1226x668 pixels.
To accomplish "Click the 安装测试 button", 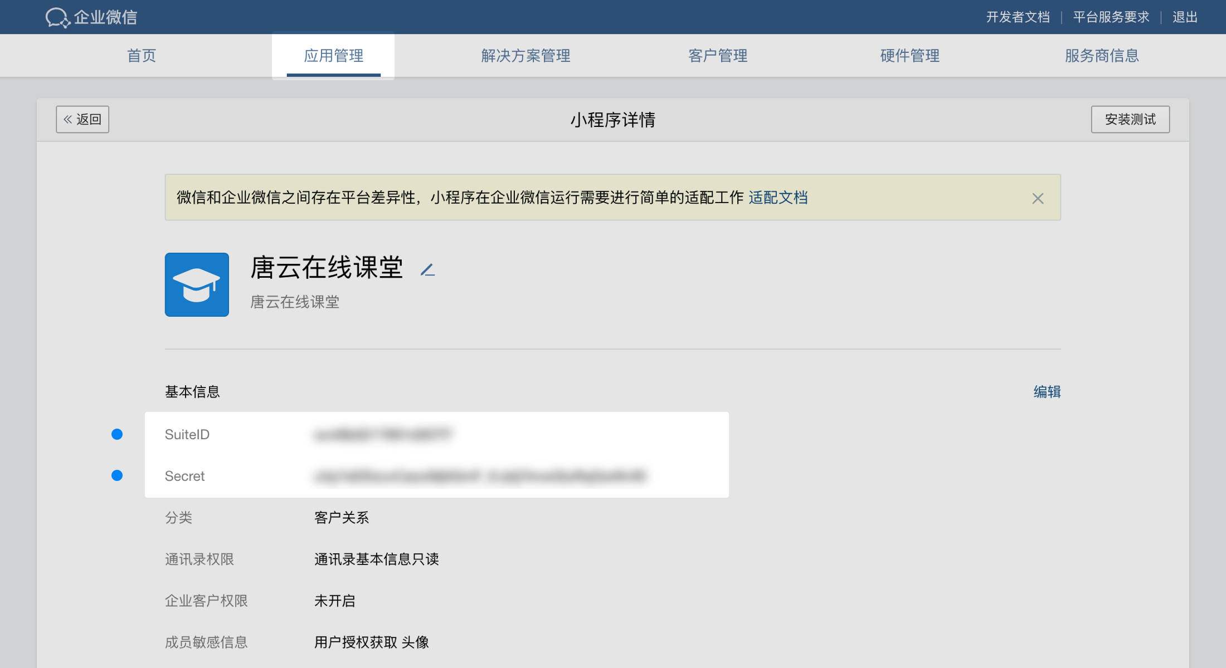I will (1130, 119).
